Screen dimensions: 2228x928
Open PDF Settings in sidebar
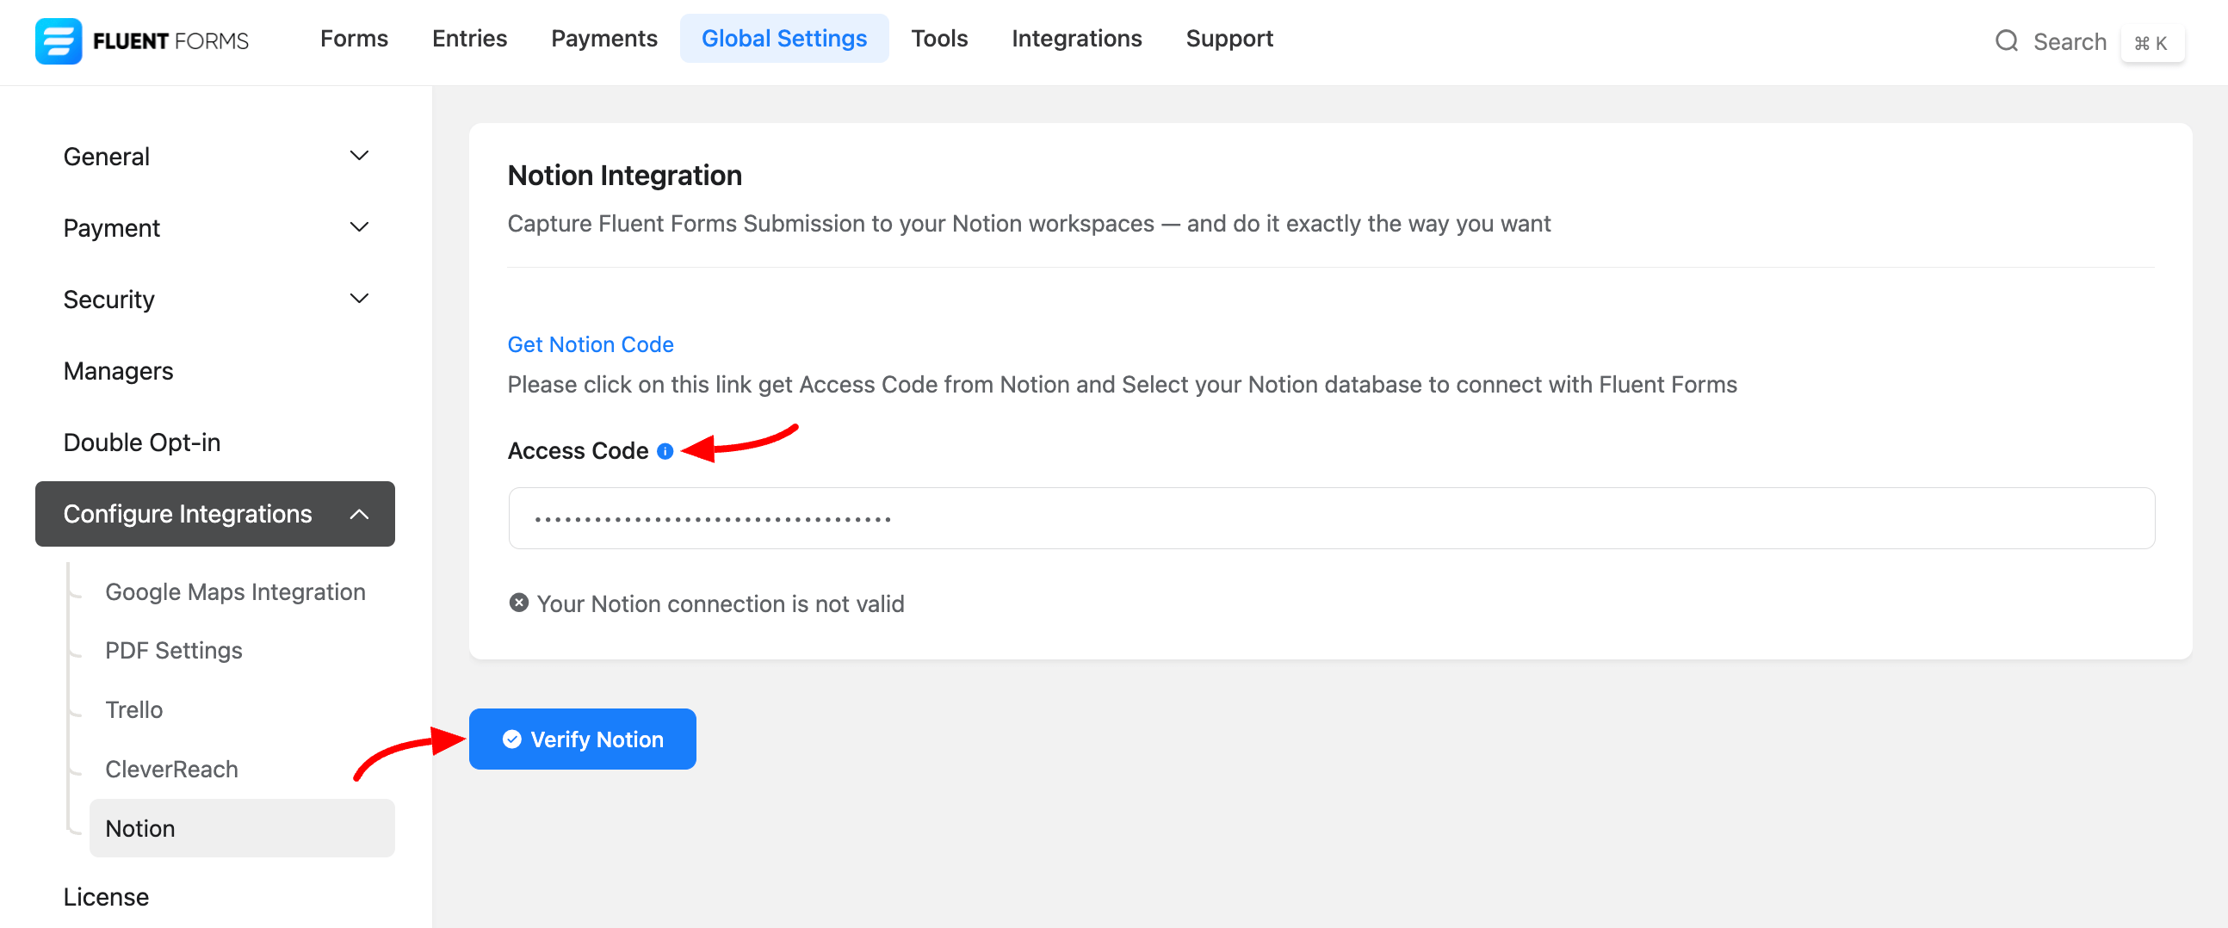tap(174, 651)
